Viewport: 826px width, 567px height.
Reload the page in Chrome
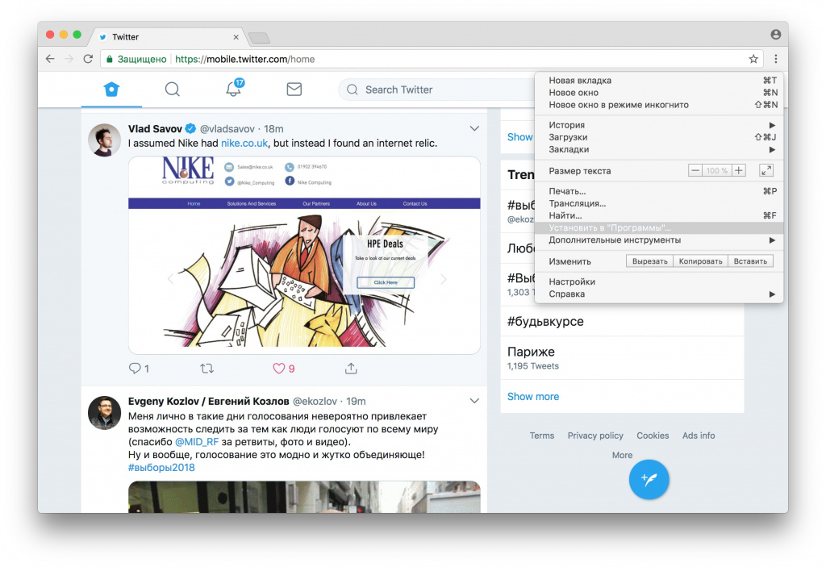(x=88, y=59)
